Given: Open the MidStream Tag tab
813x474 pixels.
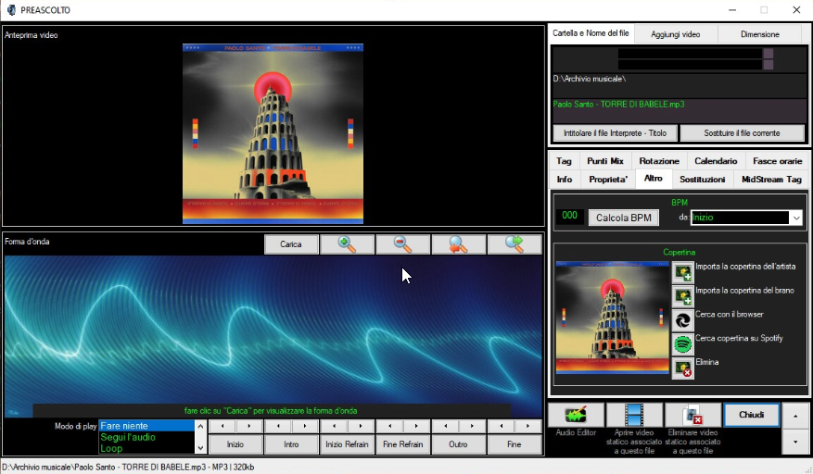Looking at the screenshot, I should (x=771, y=180).
